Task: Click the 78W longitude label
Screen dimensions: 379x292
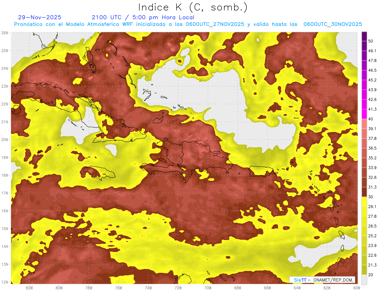Action: coord(89,288)
